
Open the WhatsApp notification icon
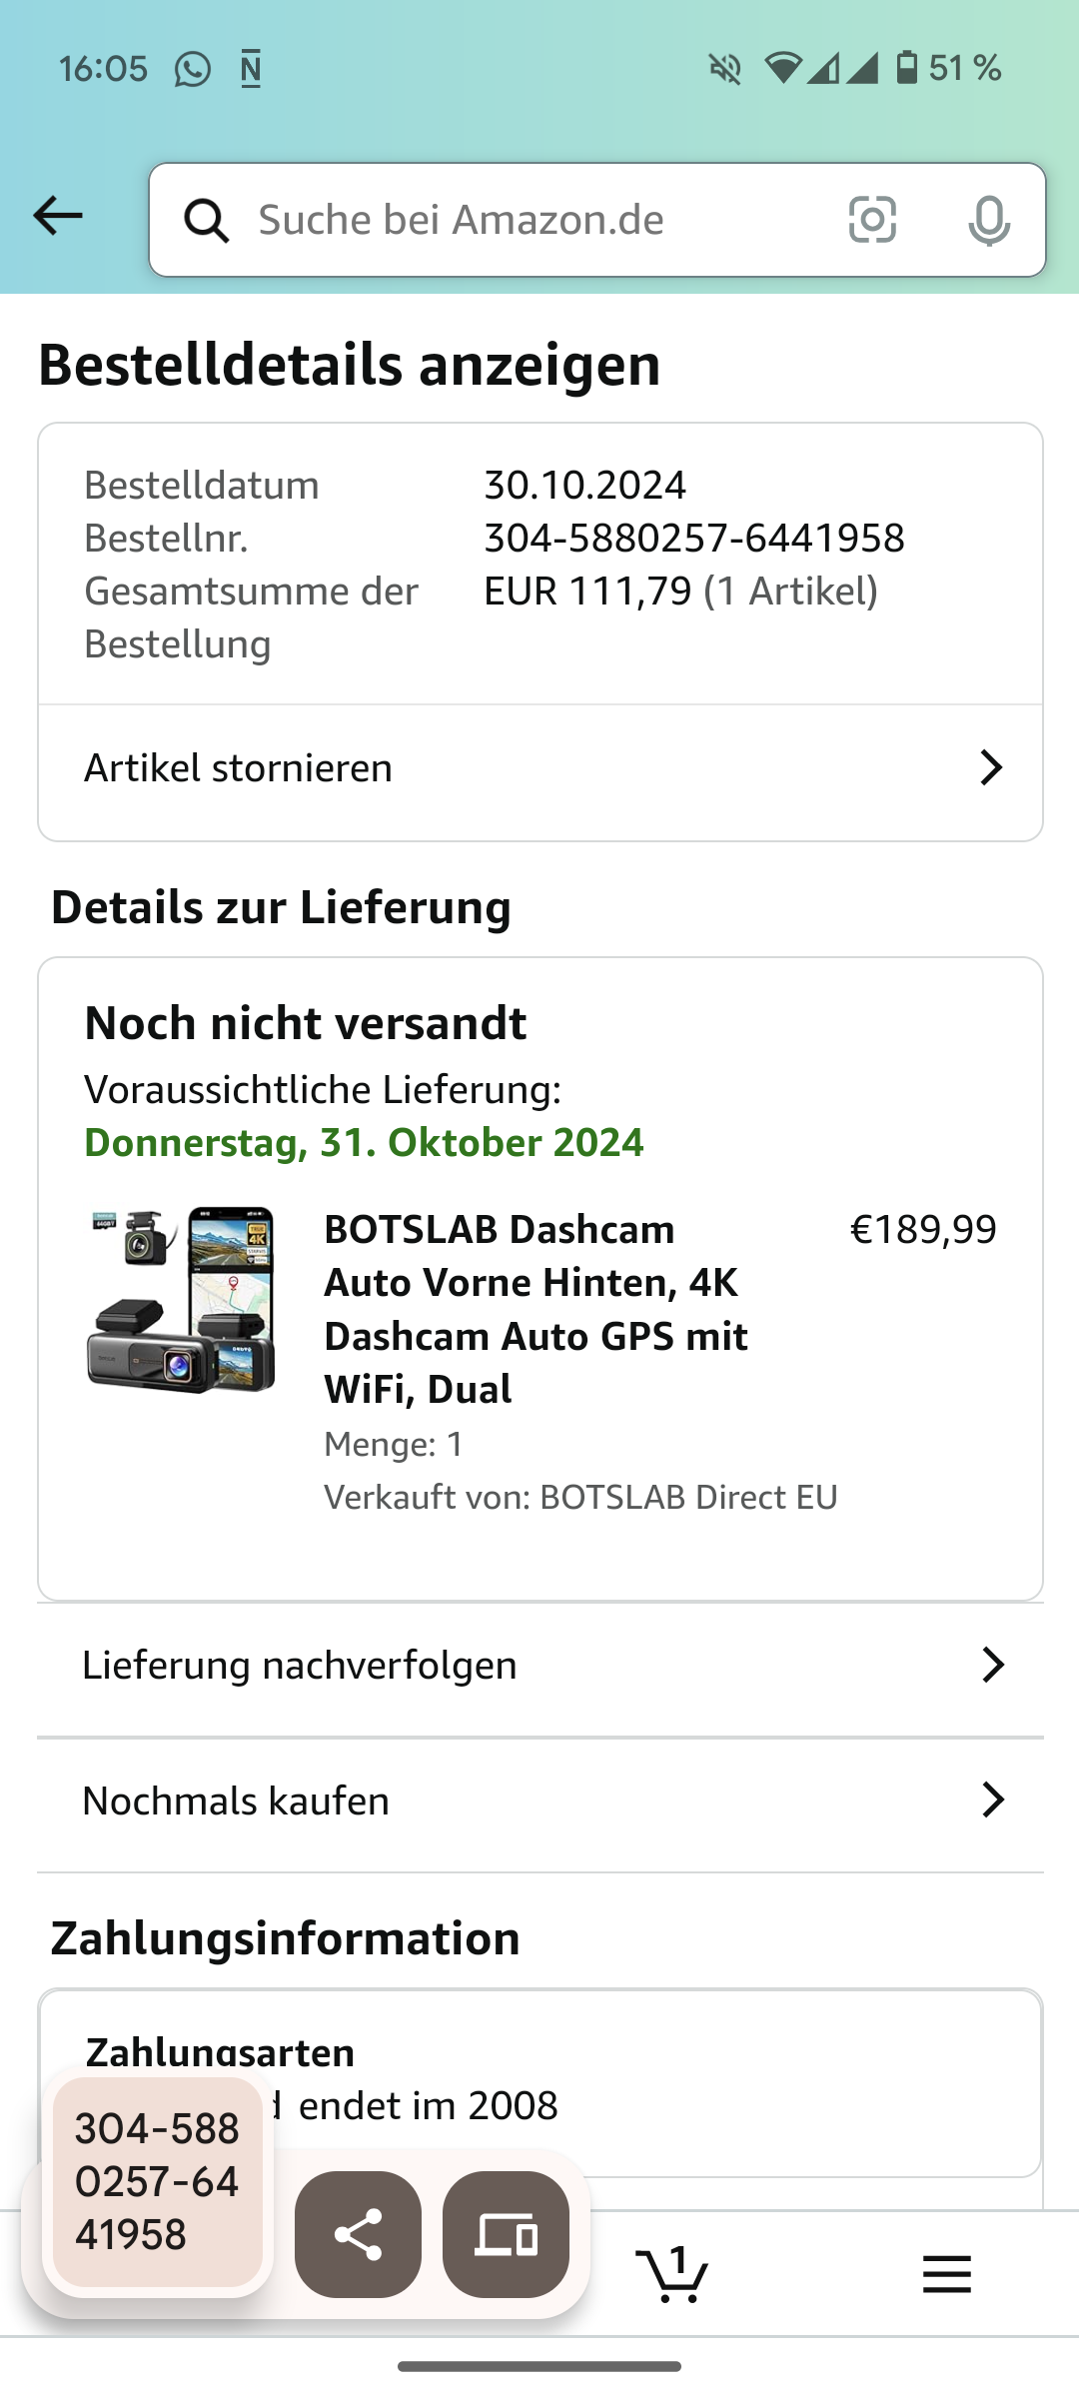193,69
